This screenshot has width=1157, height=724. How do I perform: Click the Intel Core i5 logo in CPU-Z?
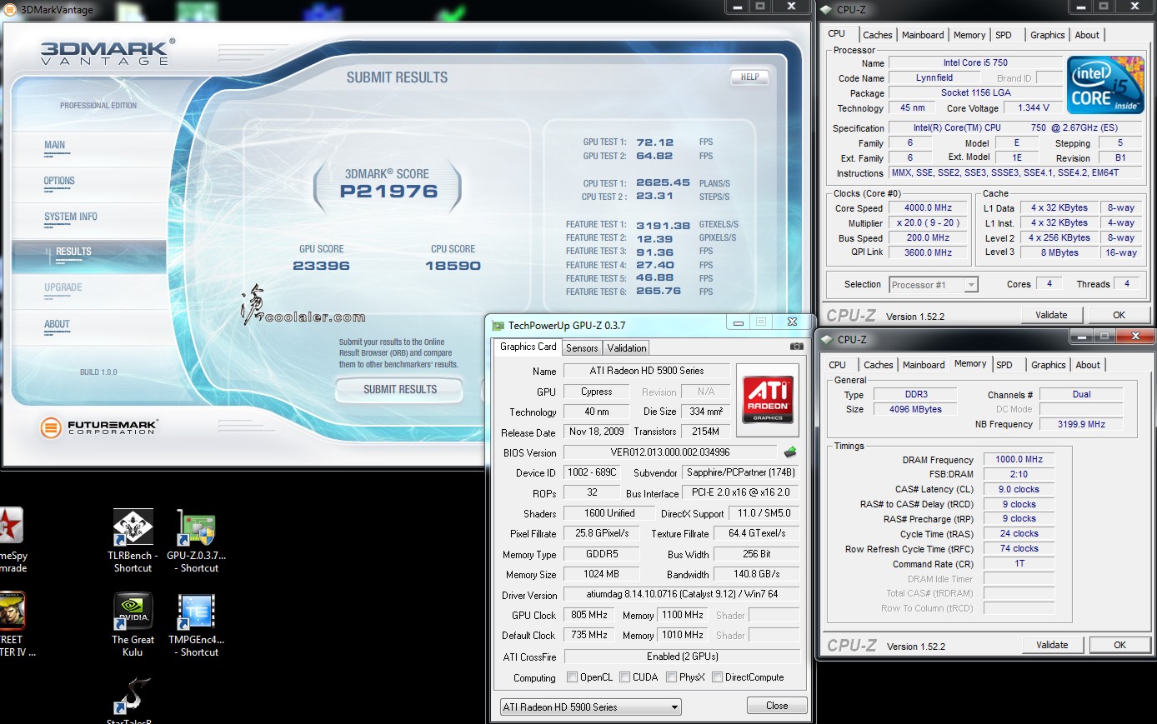[1105, 84]
